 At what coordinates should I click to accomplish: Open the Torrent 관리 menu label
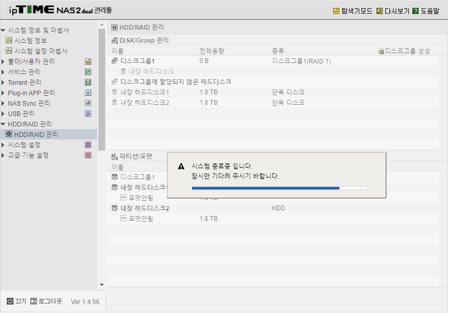24,83
